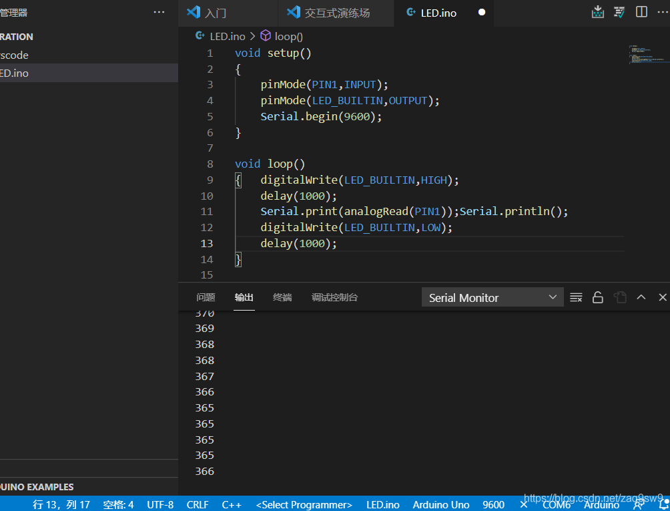Click loop() in the breadcrumb

coord(289,36)
